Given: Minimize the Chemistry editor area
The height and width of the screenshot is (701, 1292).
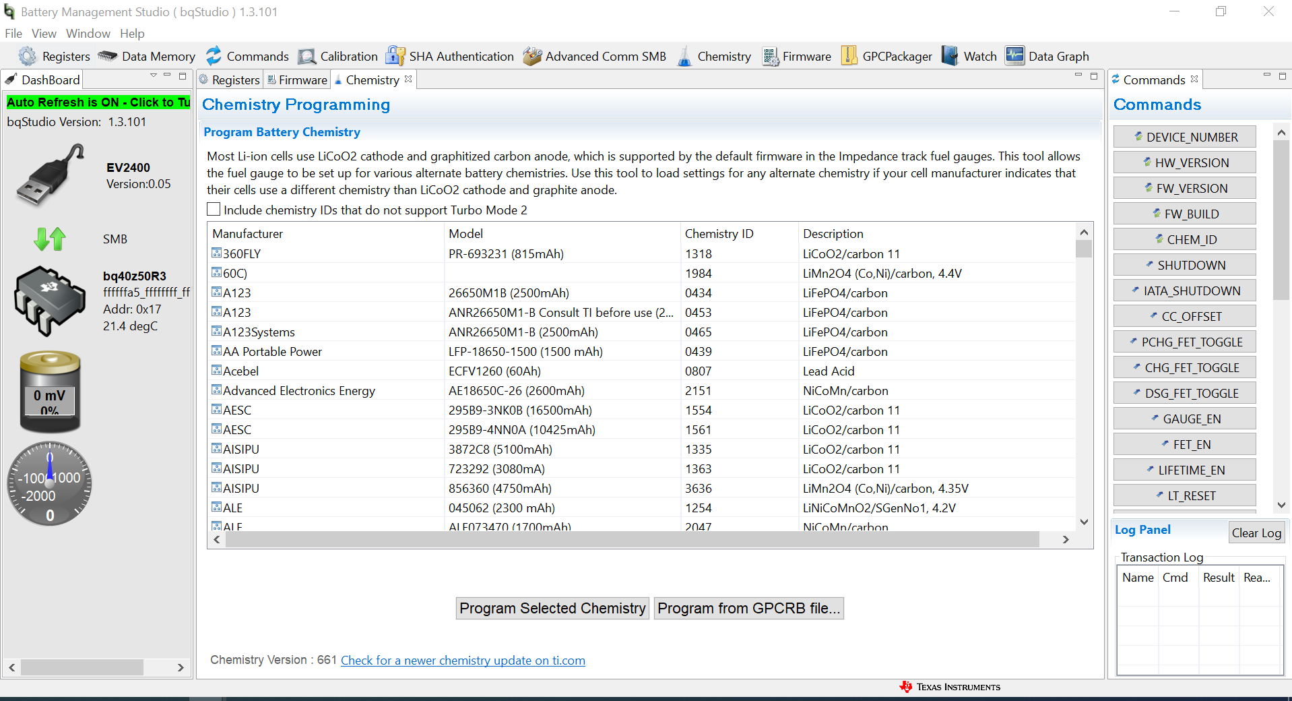Looking at the screenshot, I should pos(1078,75).
